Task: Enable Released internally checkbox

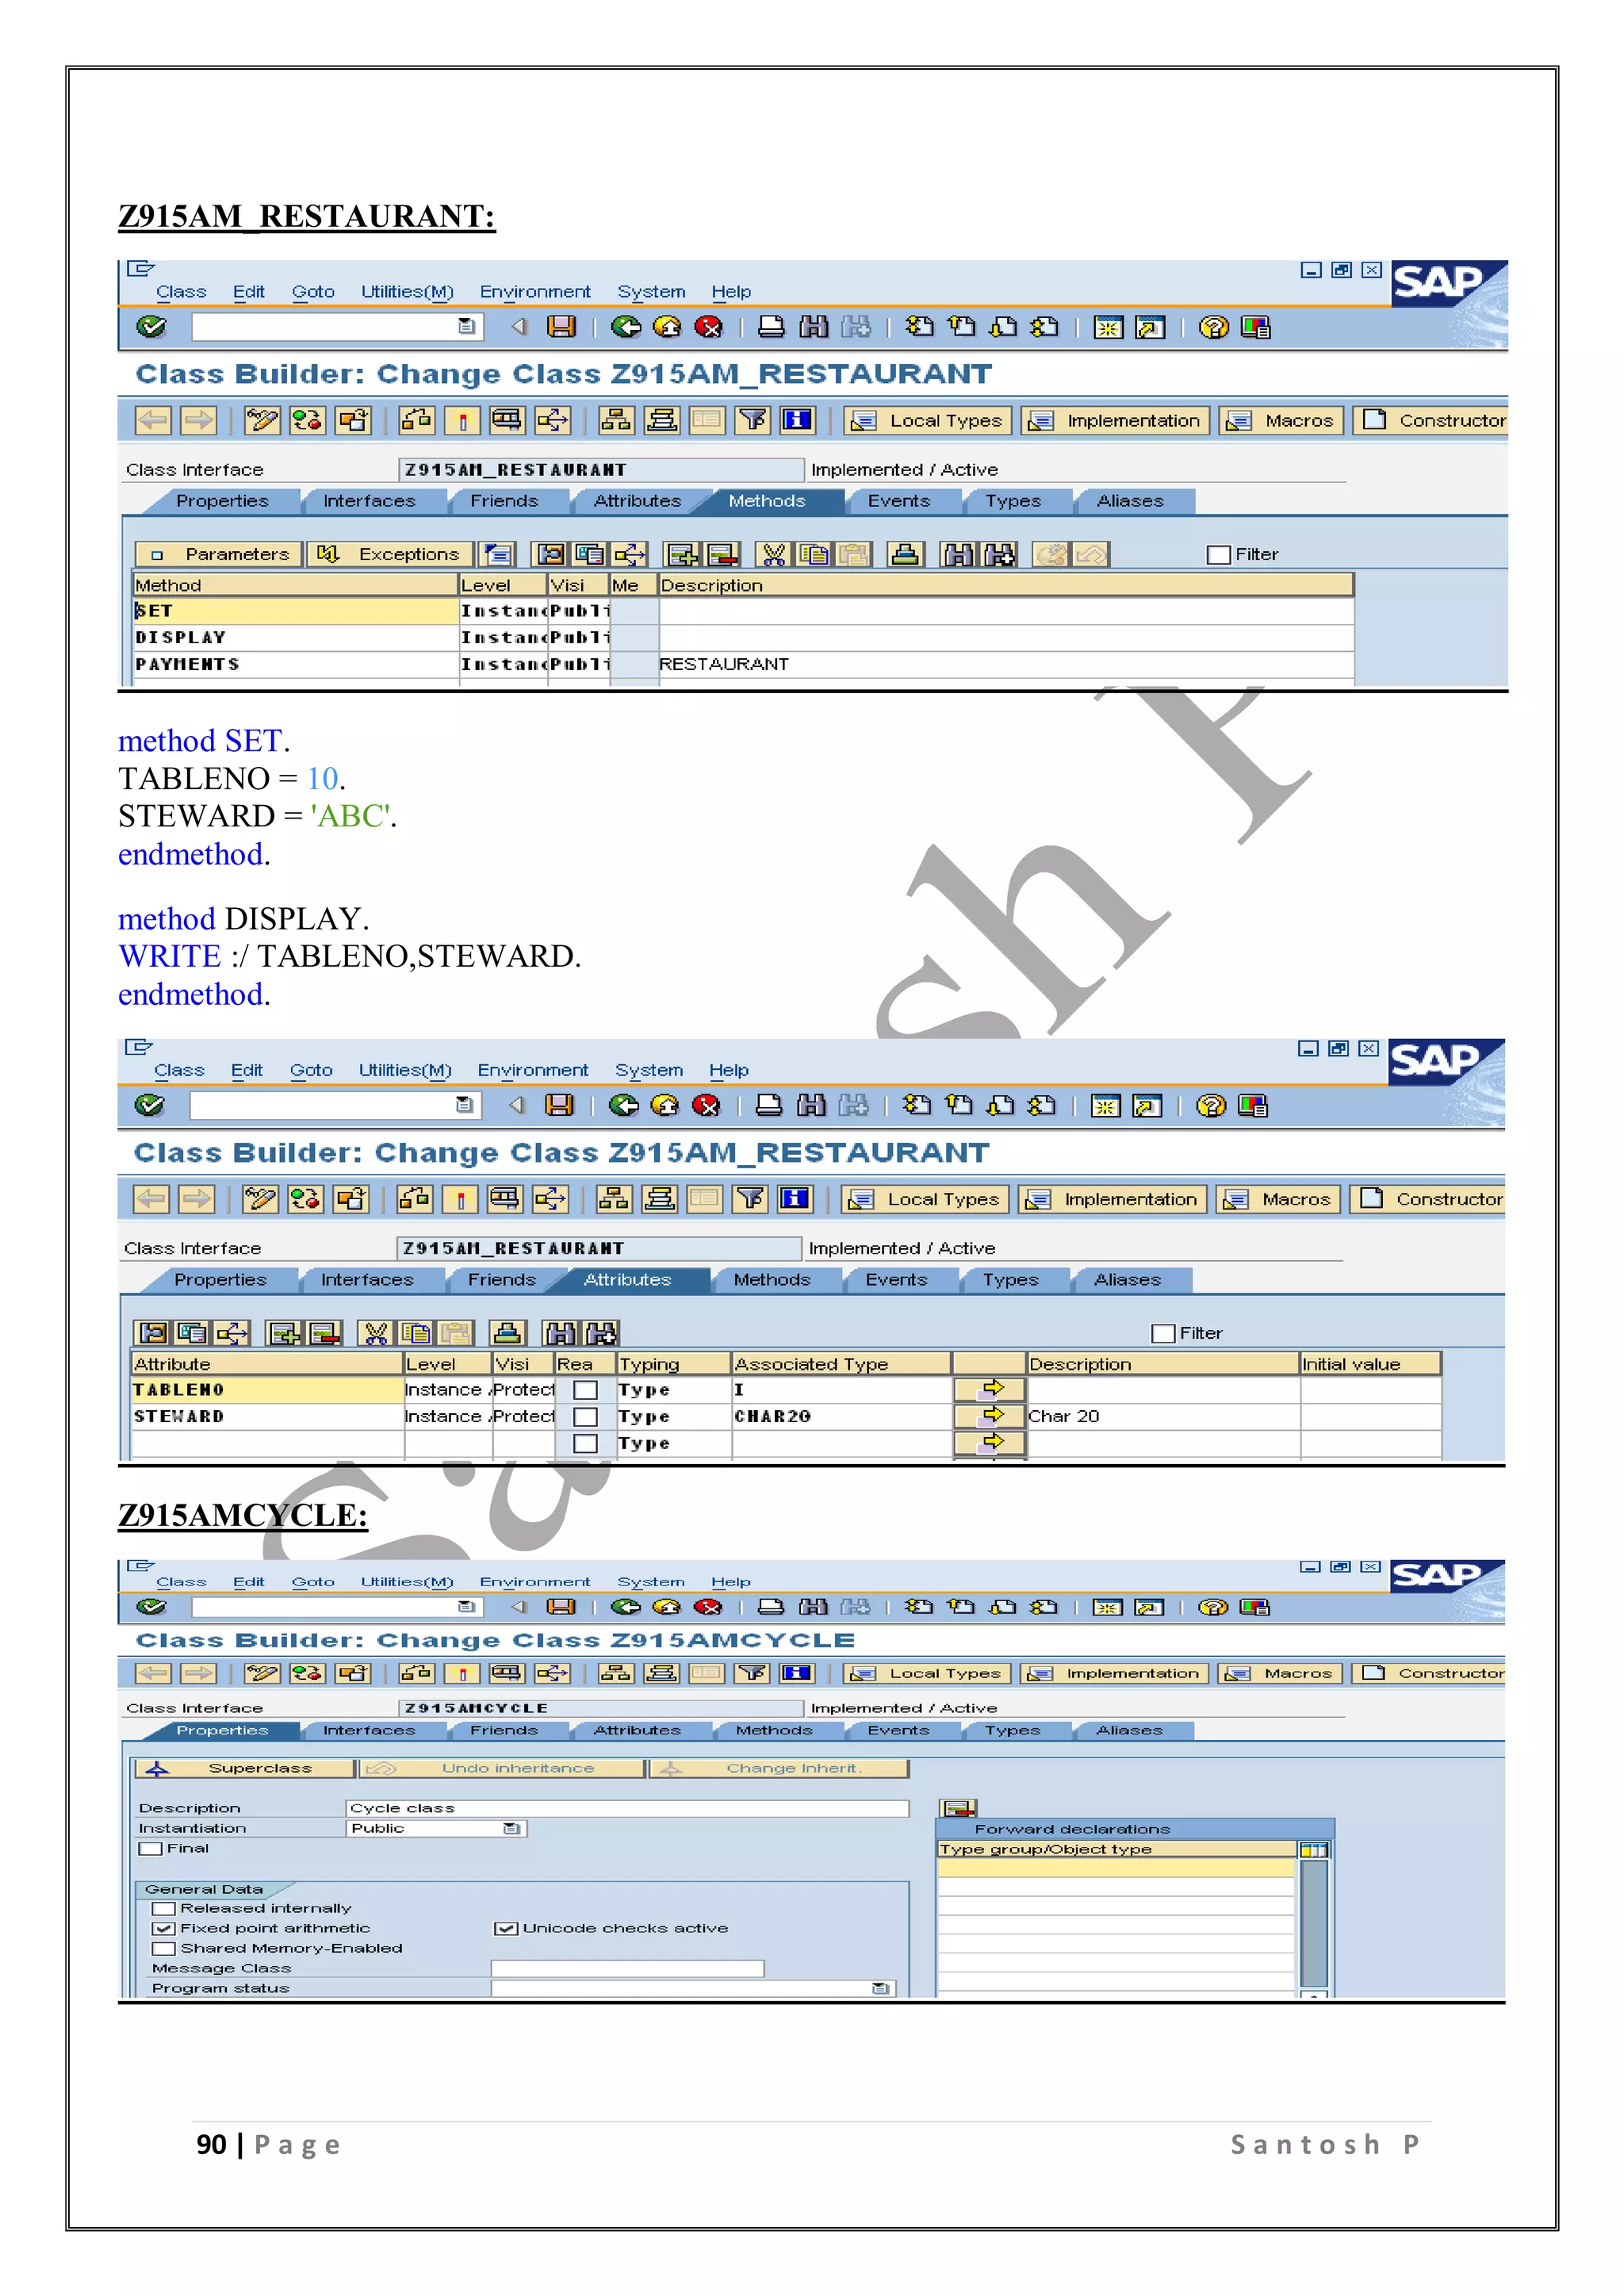Action: coord(163,1909)
